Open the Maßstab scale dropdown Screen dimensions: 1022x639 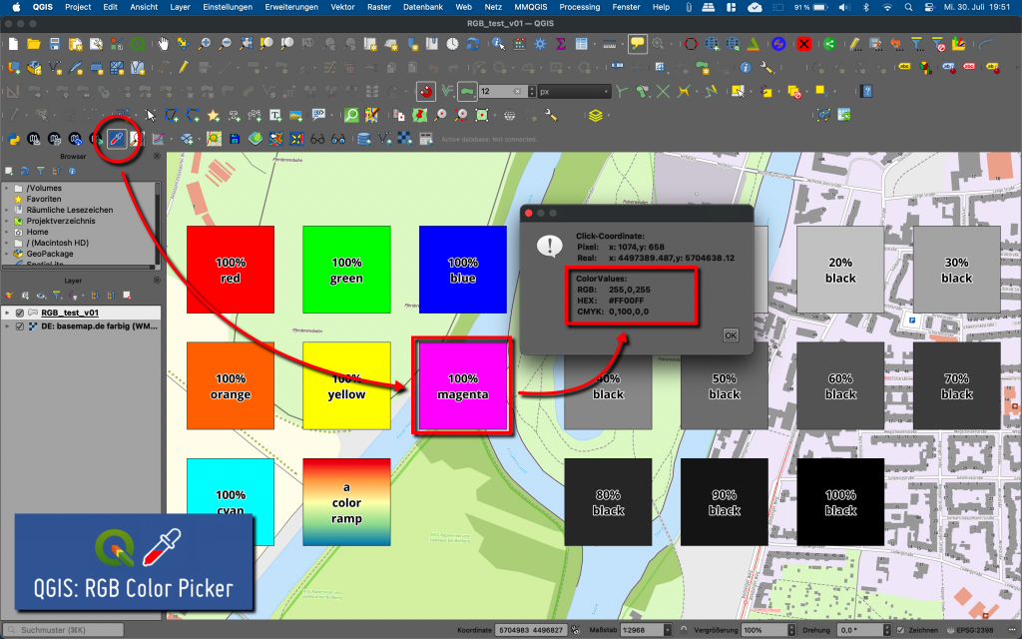point(667,631)
